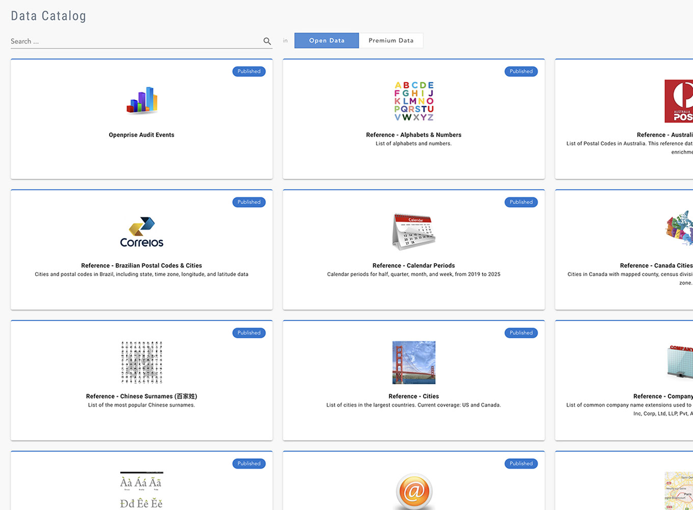Click the Brazil cities and postal codes description
693x510 pixels.
142,274
